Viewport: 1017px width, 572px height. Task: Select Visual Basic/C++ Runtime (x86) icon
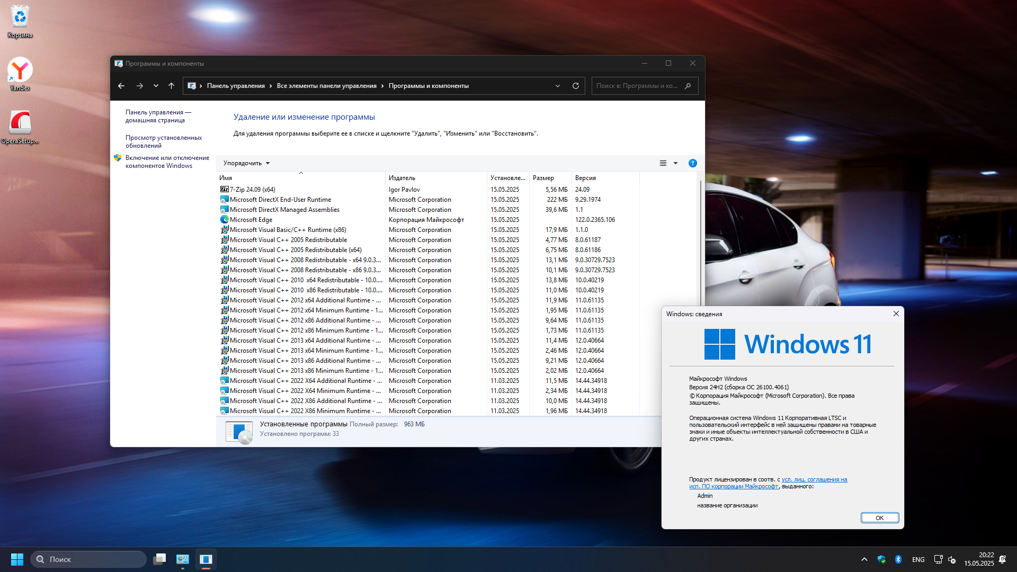point(224,230)
